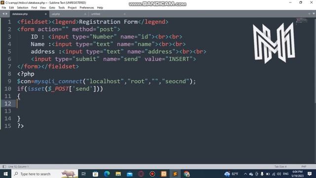Go to previous tab with left arrow
This screenshot has height=178, width=316.
click(x=3, y=14)
